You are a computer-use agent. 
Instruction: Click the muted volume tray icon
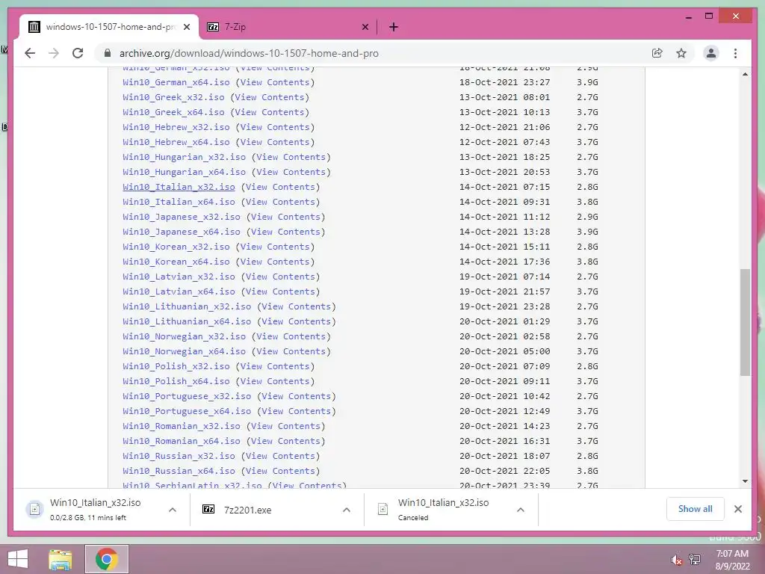tap(675, 560)
